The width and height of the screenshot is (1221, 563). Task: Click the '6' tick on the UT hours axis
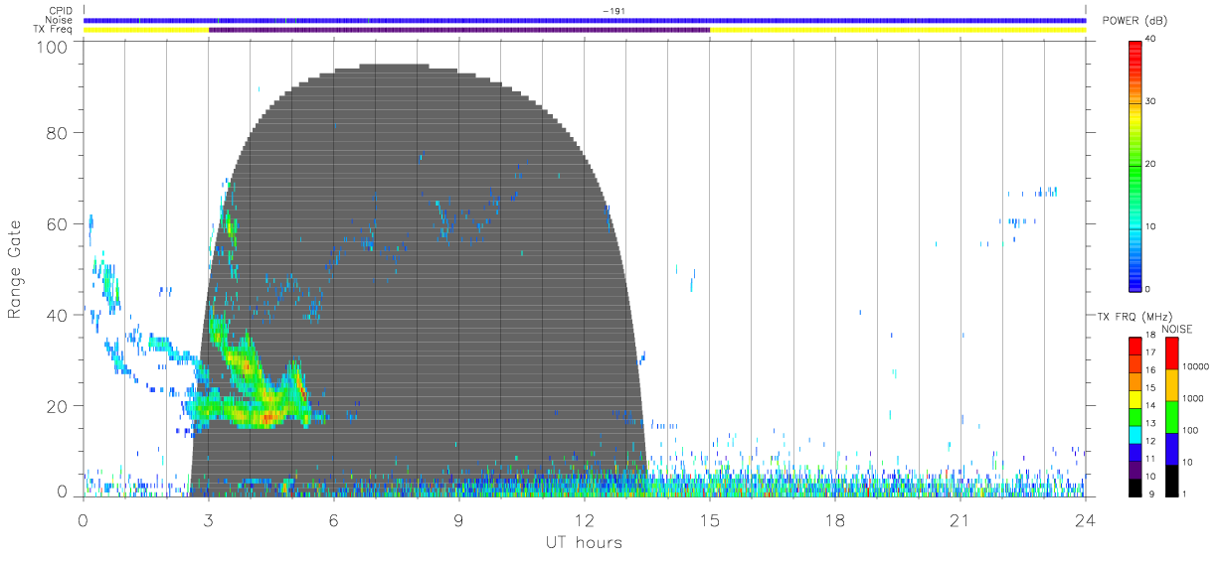[334, 519]
